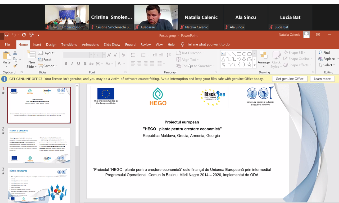Open Customize Quick Access Toolbar dropdown
This screenshot has width=339, height=203.
38,35
